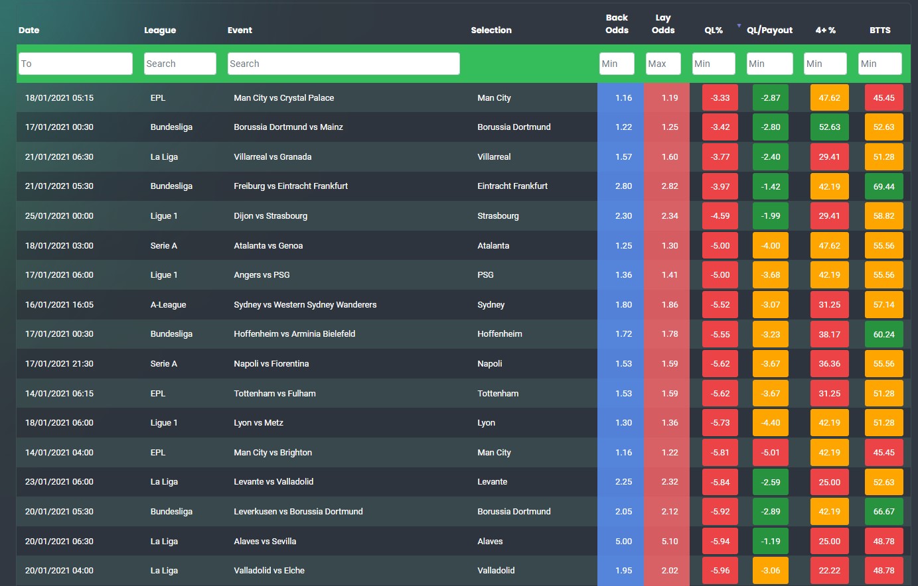
Task: Sort by the 4+ % header
Action: 826,30
